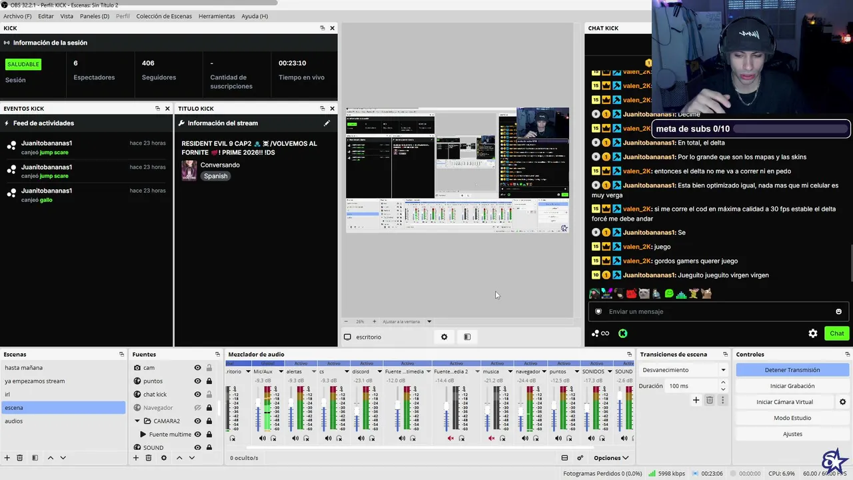Move selected scene down

[63, 458]
